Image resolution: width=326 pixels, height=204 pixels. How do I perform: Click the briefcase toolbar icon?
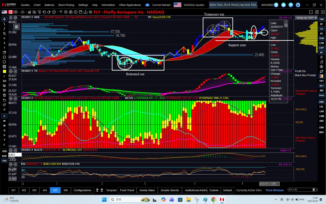tap(71, 12)
